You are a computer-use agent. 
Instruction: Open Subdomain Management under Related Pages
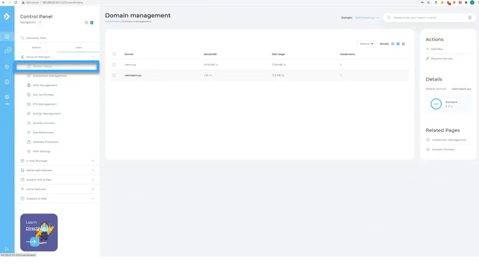point(449,140)
